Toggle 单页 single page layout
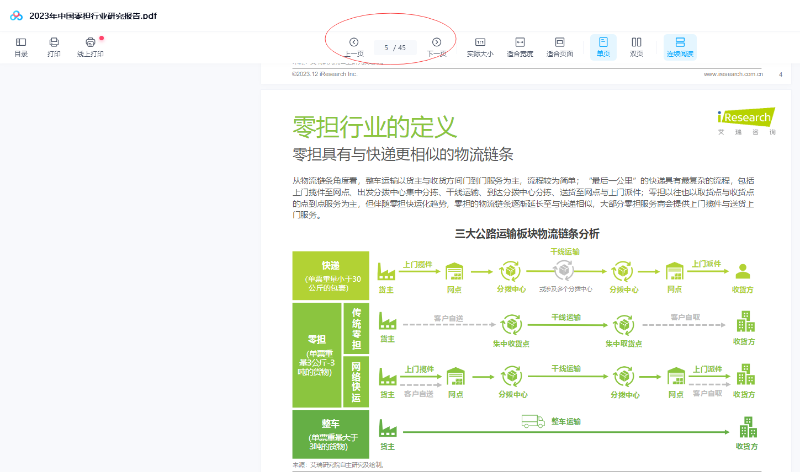Screen dimensions: 800x472 [603, 47]
